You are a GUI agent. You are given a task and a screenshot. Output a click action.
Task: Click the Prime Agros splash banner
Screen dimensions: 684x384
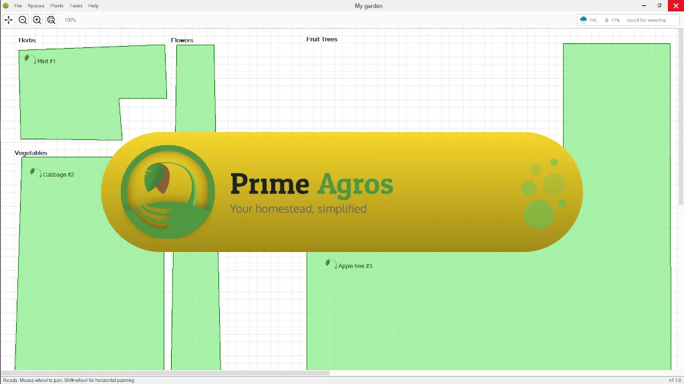tap(341, 192)
